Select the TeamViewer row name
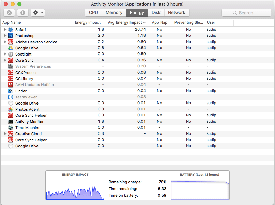 point(26,97)
